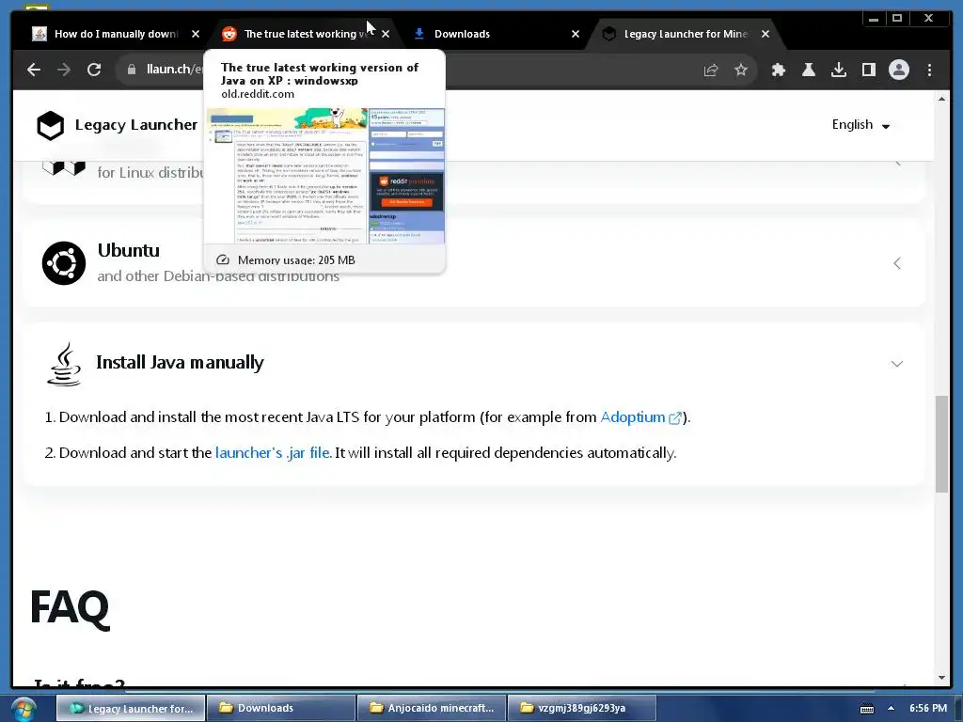Download the launcher's .jar file link
Viewport: 963px width, 722px height.
pyautogui.click(x=274, y=453)
